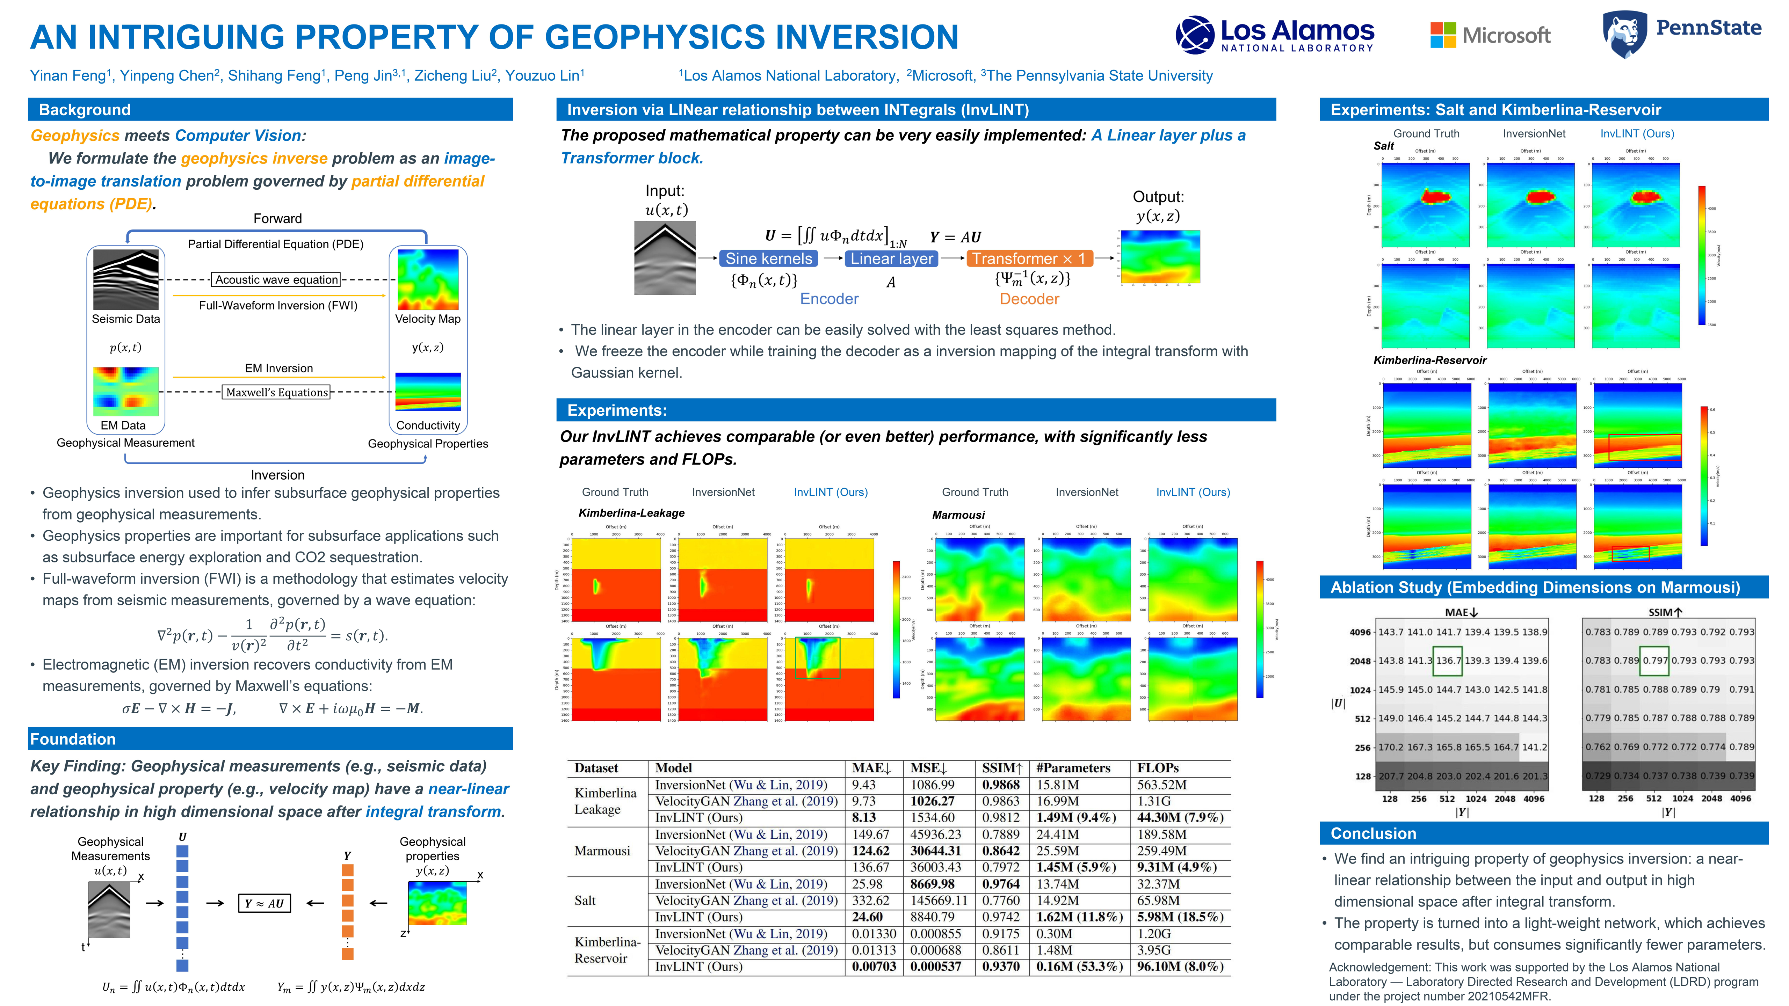Screen dimensions: 1789x1006
Task: Click the Sine kernels block
Action: (x=768, y=259)
